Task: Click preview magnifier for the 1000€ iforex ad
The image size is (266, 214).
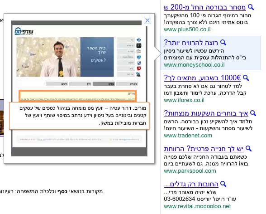Action: (x=246, y=78)
